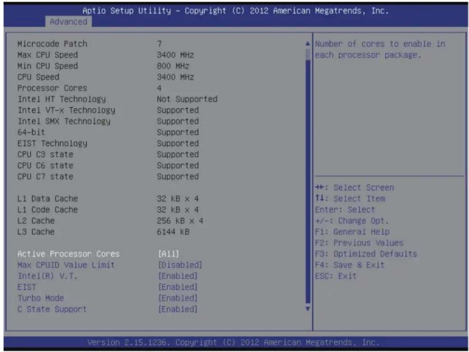Click the Processor Cores label
This screenshot has width=469, height=352.
coord(52,88)
